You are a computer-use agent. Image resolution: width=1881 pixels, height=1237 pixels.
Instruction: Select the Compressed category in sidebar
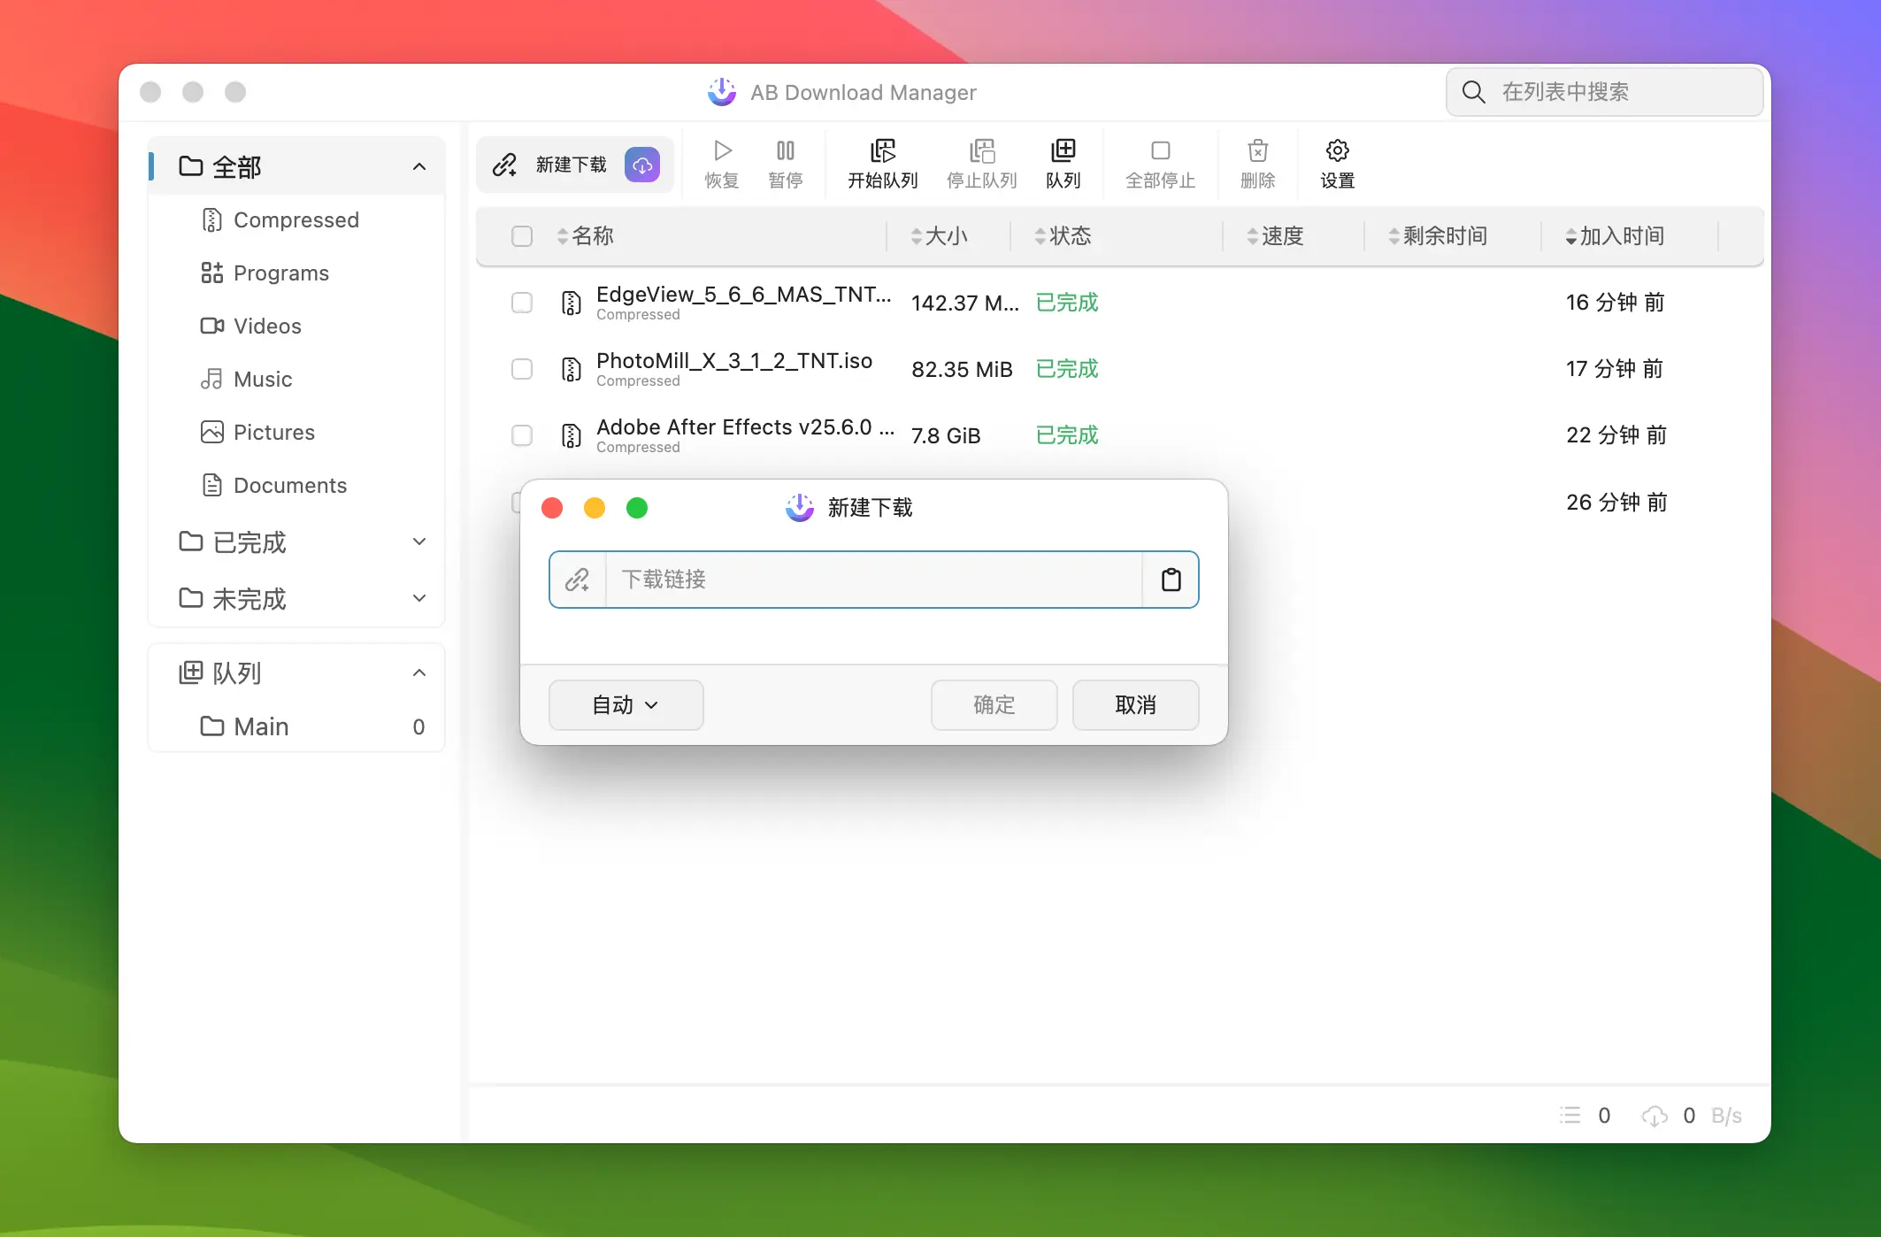pos(296,220)
